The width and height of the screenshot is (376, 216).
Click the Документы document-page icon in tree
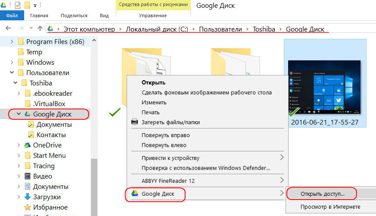pyautogui.click(x=28, y=187)
